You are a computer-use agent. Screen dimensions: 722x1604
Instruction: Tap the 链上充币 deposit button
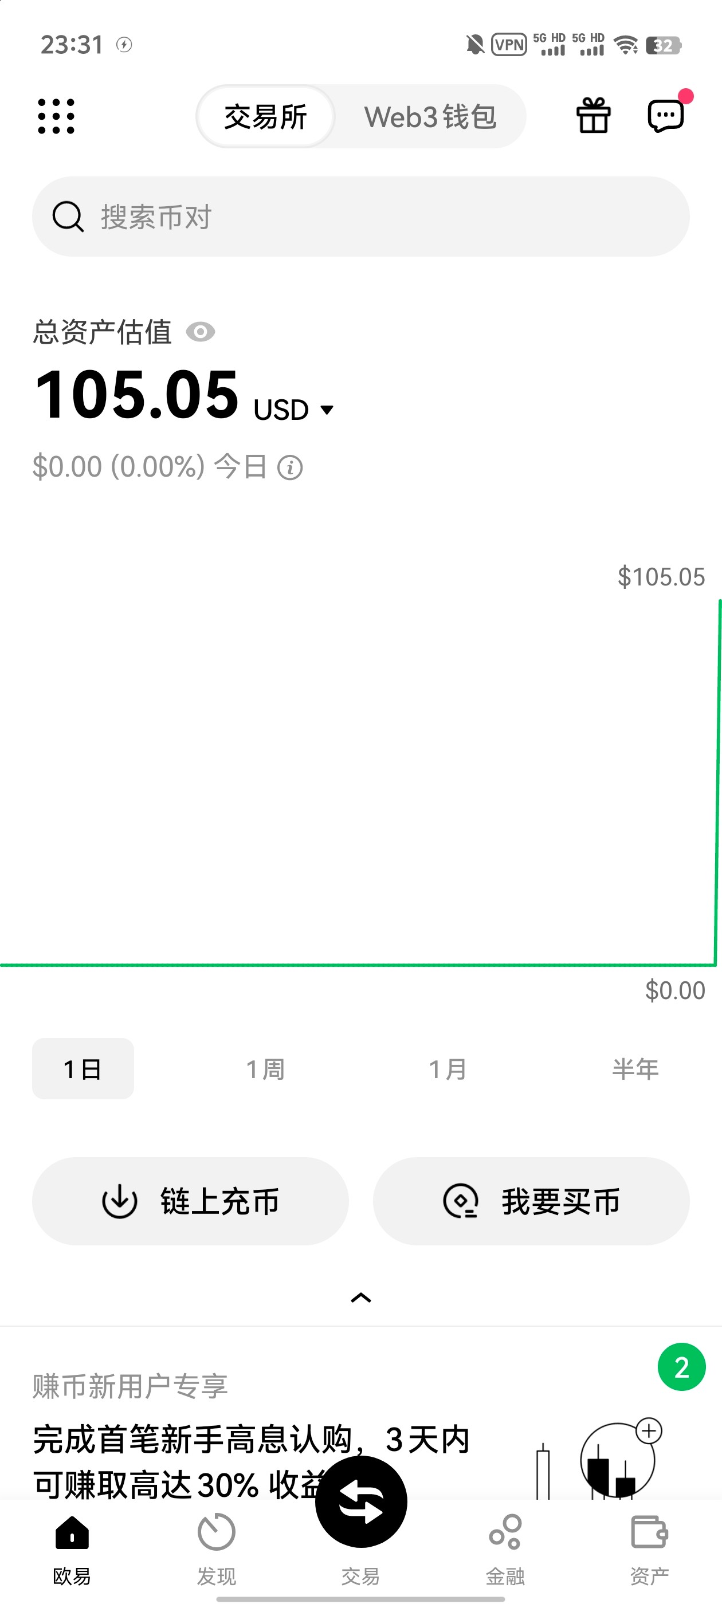pyautogui.click(x=190, y=1201)
